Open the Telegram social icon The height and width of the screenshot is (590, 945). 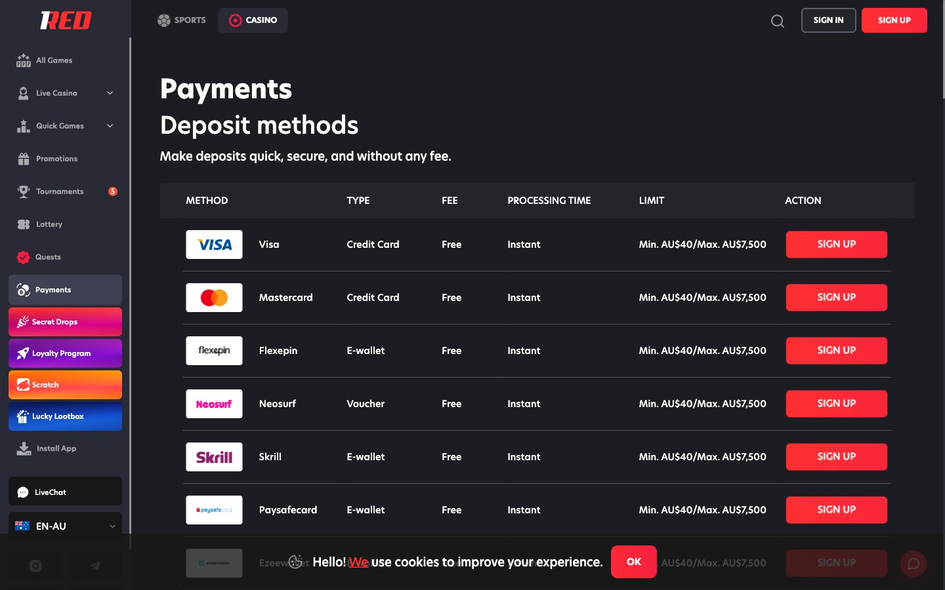coord(95,566)
